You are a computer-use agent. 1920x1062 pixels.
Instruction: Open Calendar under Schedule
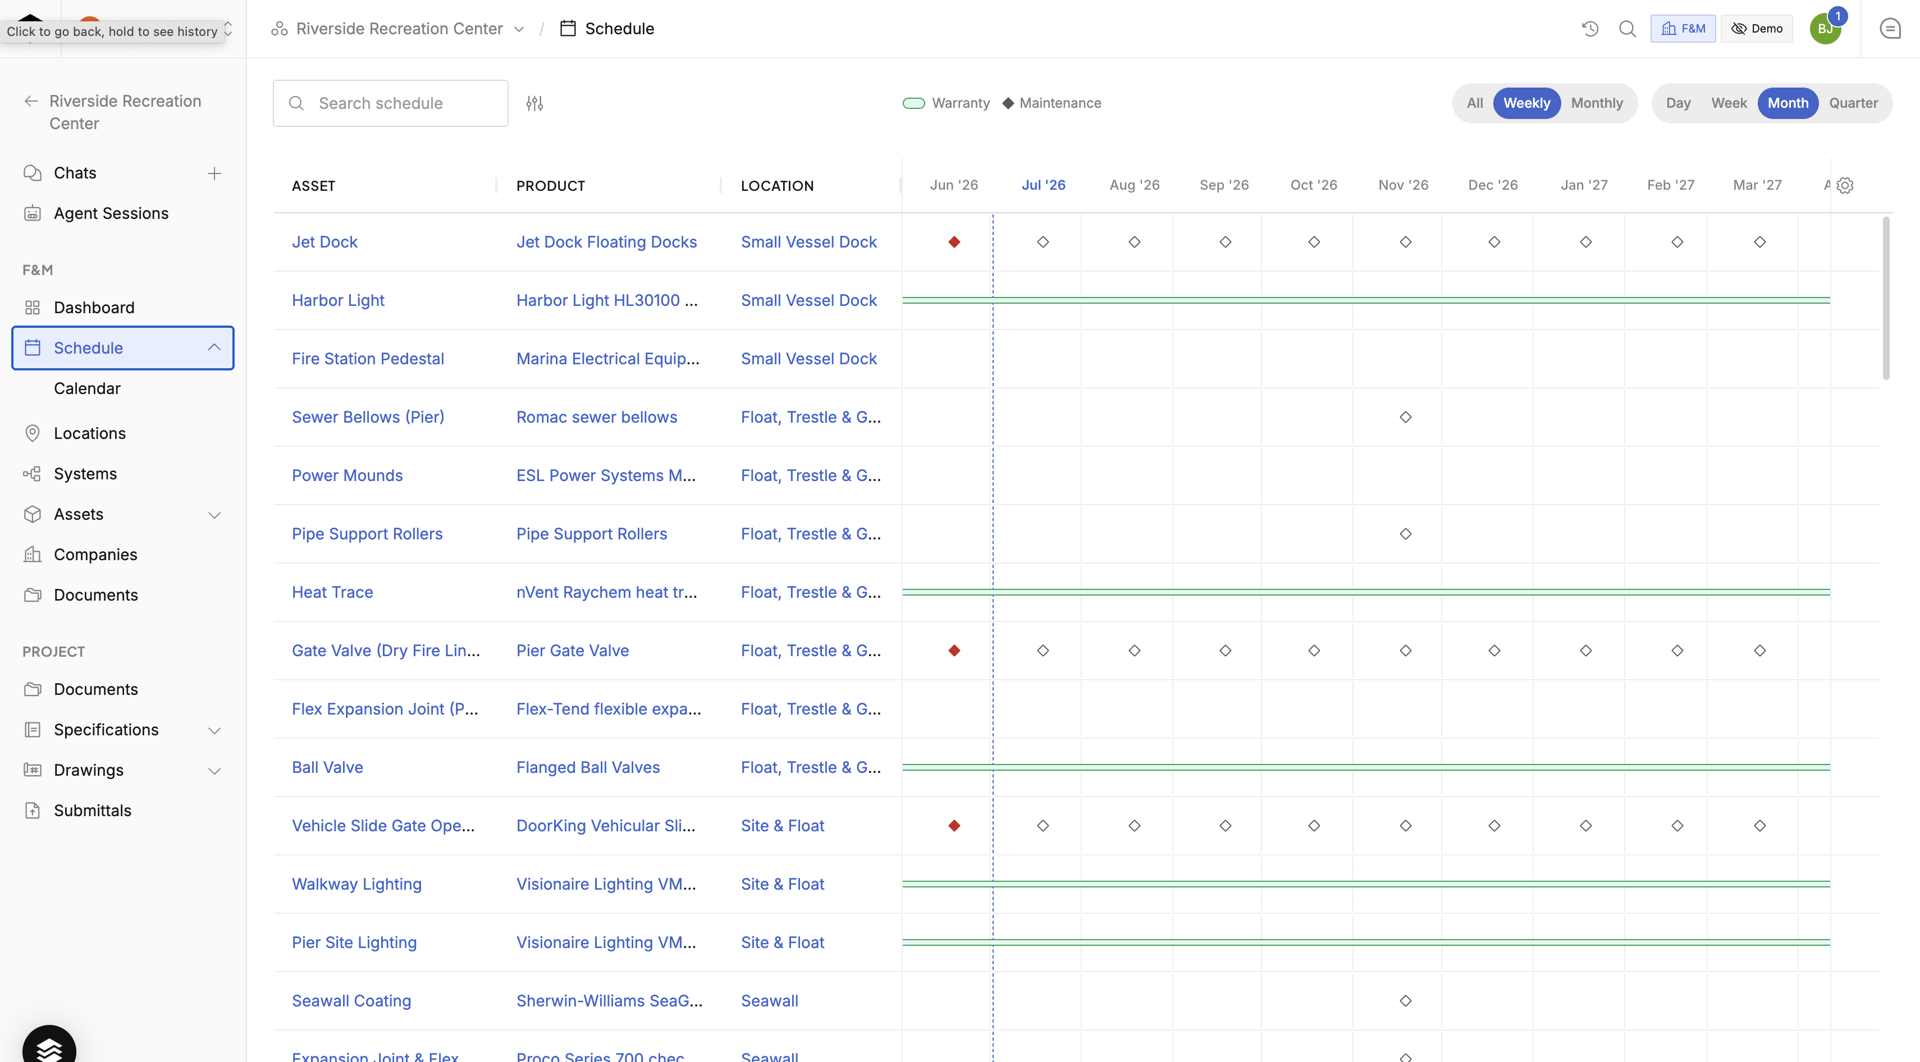pos(86,388)
